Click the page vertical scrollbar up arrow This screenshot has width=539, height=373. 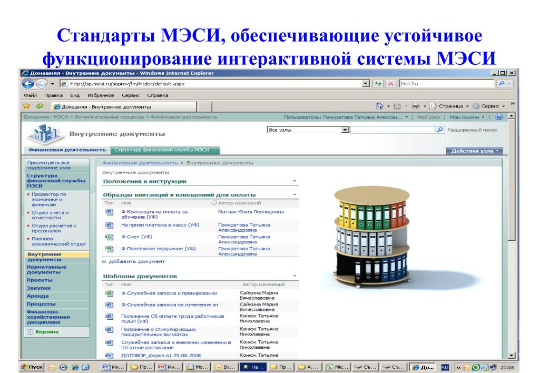tap(512, 116)
